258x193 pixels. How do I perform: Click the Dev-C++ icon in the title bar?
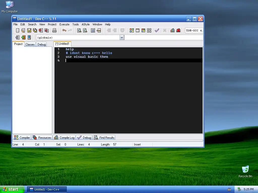point(15,19)
